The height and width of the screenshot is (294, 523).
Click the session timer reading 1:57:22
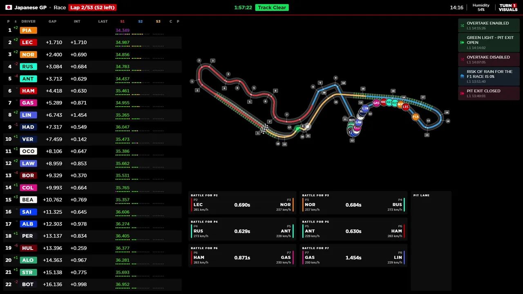point(243,7)
